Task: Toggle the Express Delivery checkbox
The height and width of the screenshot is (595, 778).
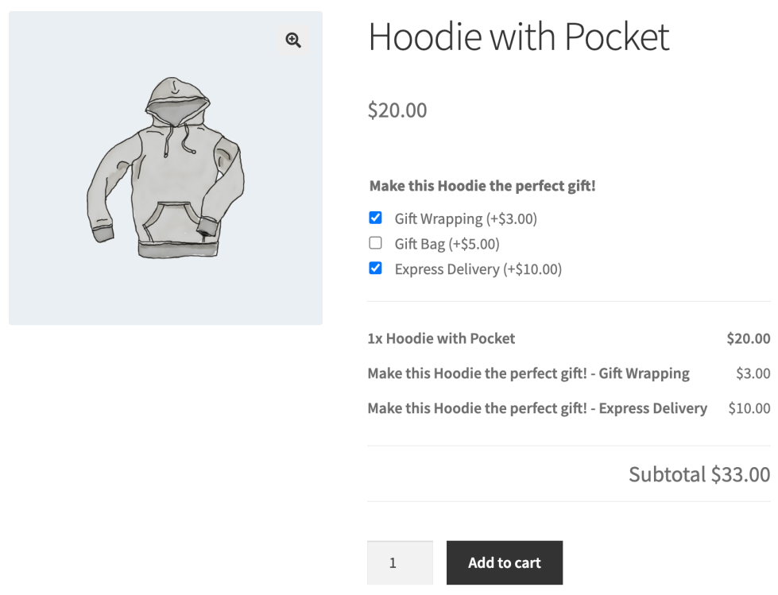Action: coord(375,269)
